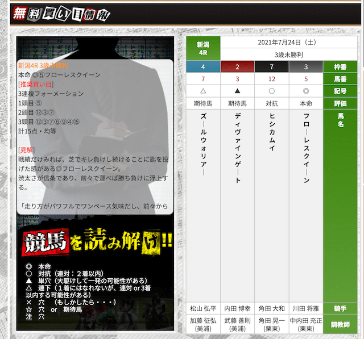Image resolution: width=364 pixels, height=339 pixels.
Task: Click the 騎手 row header
Action: point(340,308)
